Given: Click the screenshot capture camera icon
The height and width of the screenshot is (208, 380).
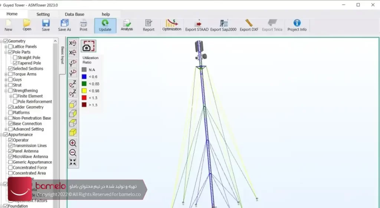Looking at the screenshot, I should [x=88, y=46].
